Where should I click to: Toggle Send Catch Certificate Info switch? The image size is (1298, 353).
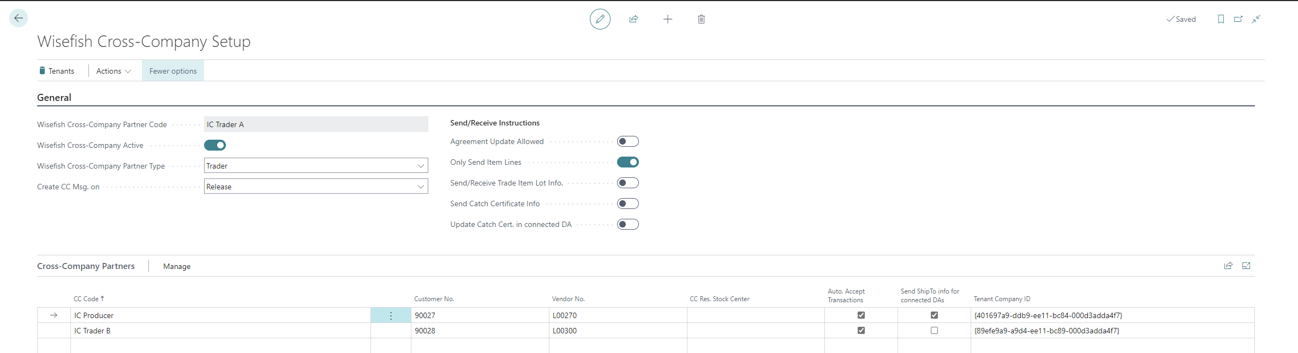point(628,204)
